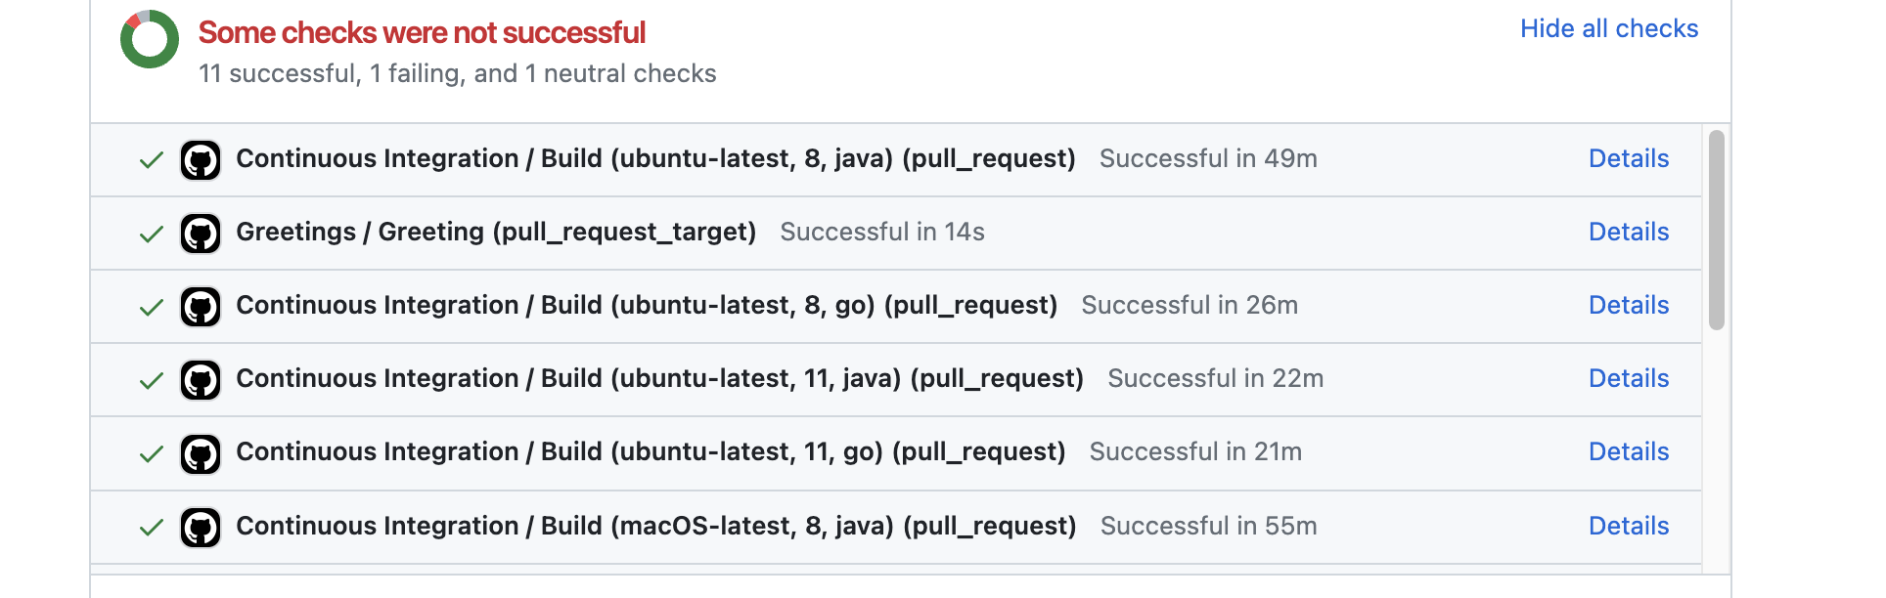Click the Some checks were not successful heading
1886x598 pixels.
point(423,32)
